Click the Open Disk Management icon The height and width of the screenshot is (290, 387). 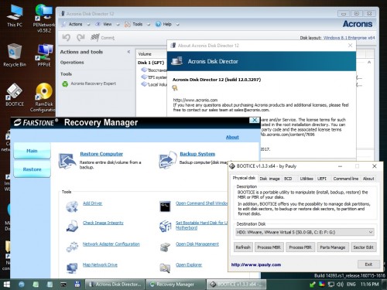165,247
